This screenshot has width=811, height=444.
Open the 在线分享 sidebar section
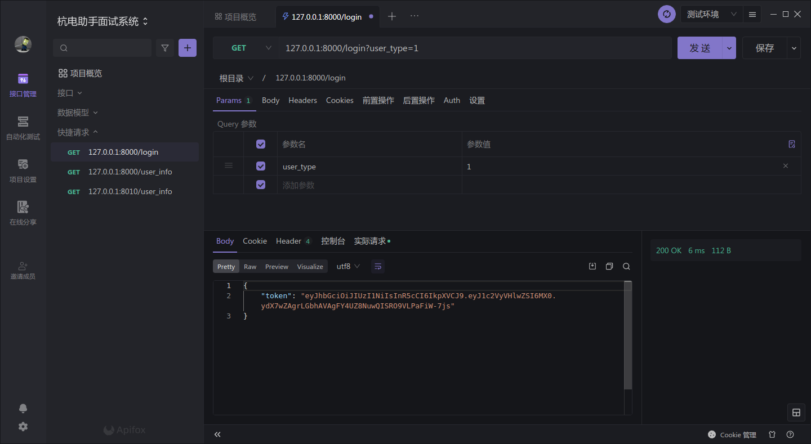(23, 213)
